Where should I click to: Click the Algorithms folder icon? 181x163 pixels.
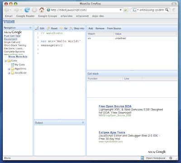[13, 69]
